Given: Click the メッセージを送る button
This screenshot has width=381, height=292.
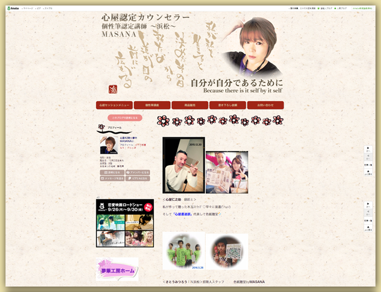Looking at the screenshot, I should coord(112,179).
